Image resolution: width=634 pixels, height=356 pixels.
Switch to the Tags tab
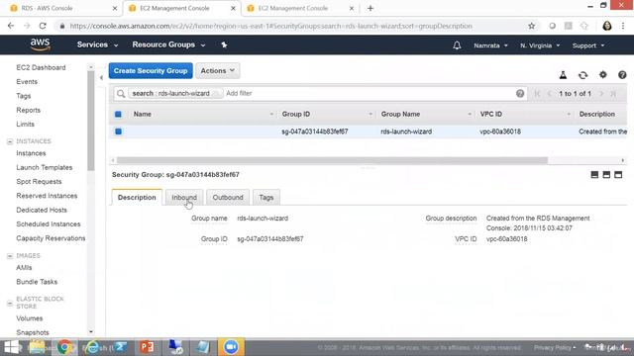266,198
